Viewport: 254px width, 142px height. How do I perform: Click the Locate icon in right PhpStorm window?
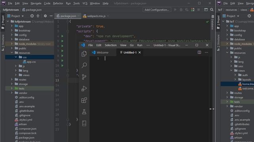(x=249, y=16)
